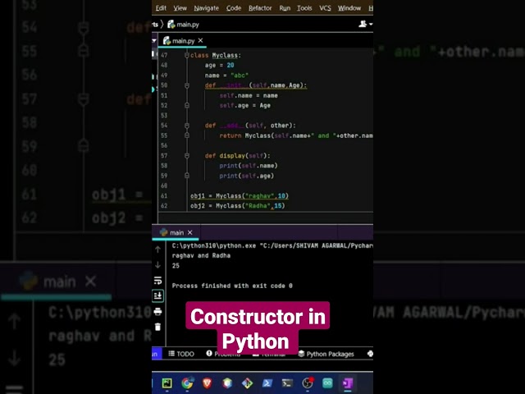Open the VCS menu
The width and height of the screenshot is (525, 394).
pos(325,8)
